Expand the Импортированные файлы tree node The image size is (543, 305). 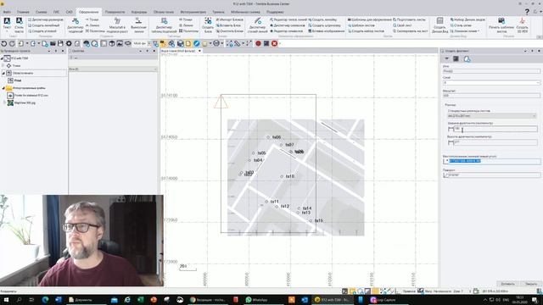3,88
